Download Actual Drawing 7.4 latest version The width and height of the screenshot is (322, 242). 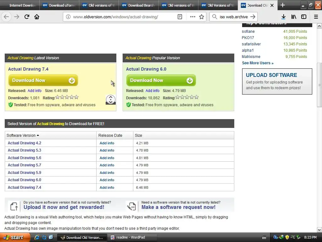point(43,80)
